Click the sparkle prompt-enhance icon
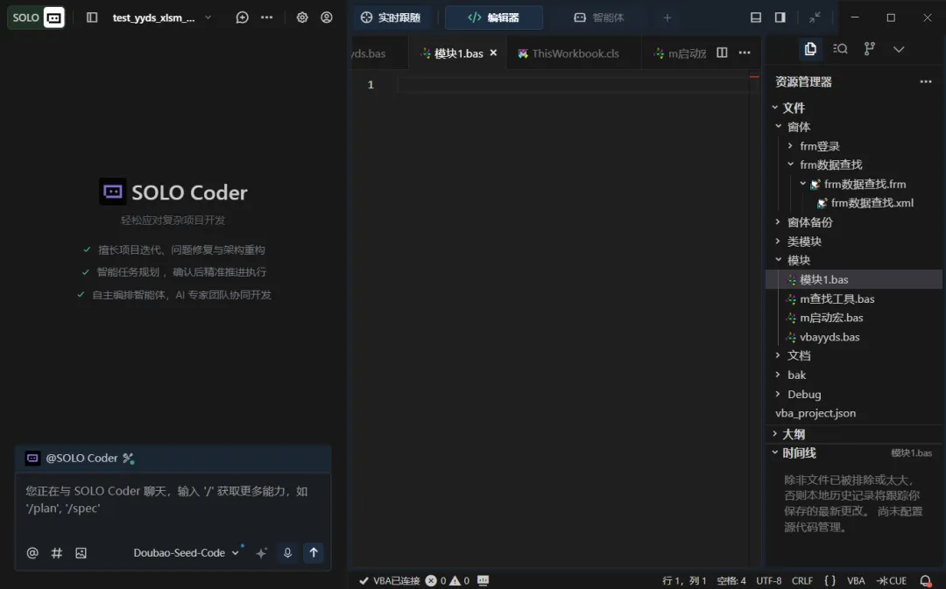The height and width of the screenshot is (589, 946). coord(261,553)
